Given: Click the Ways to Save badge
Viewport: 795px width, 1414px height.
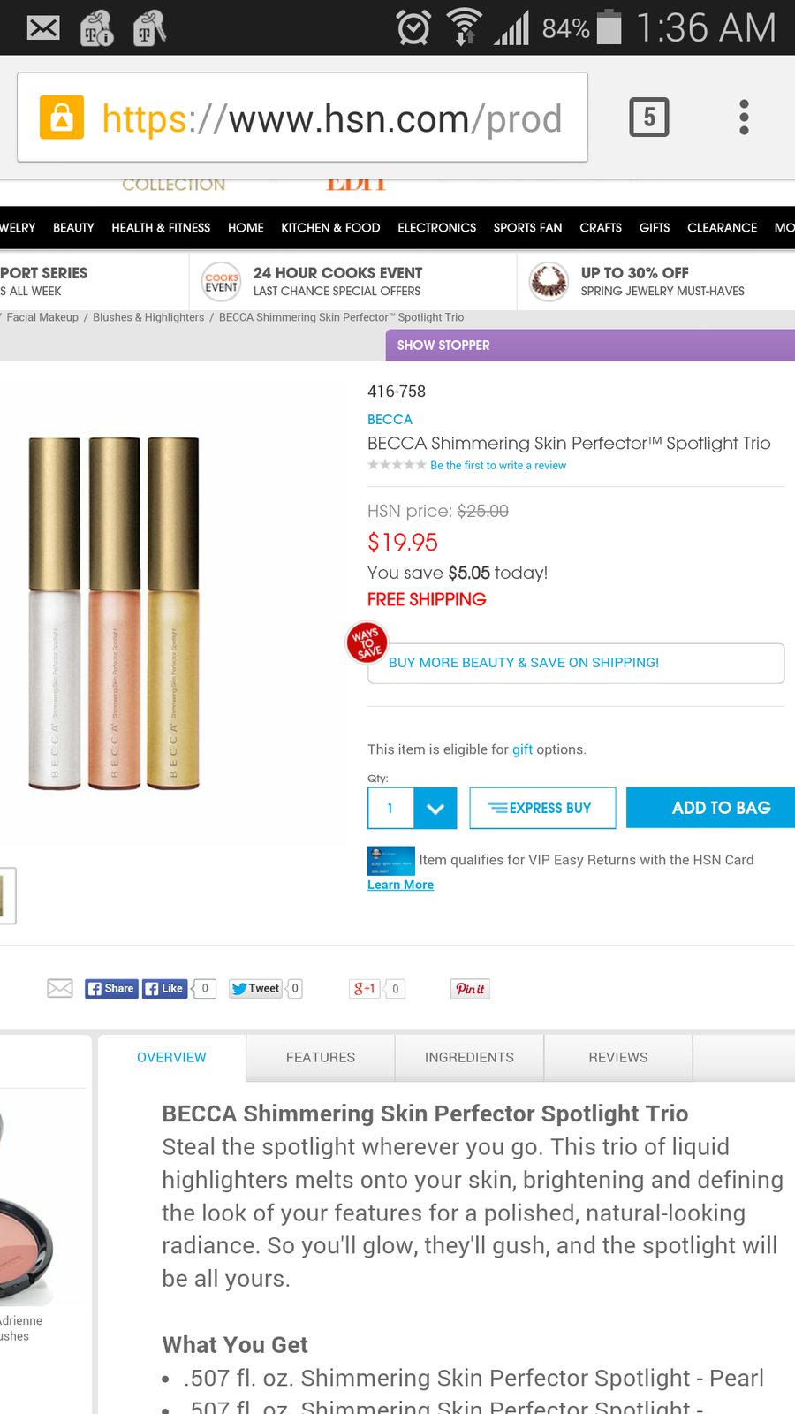Looking at the screenshot, I should (367, 642).
